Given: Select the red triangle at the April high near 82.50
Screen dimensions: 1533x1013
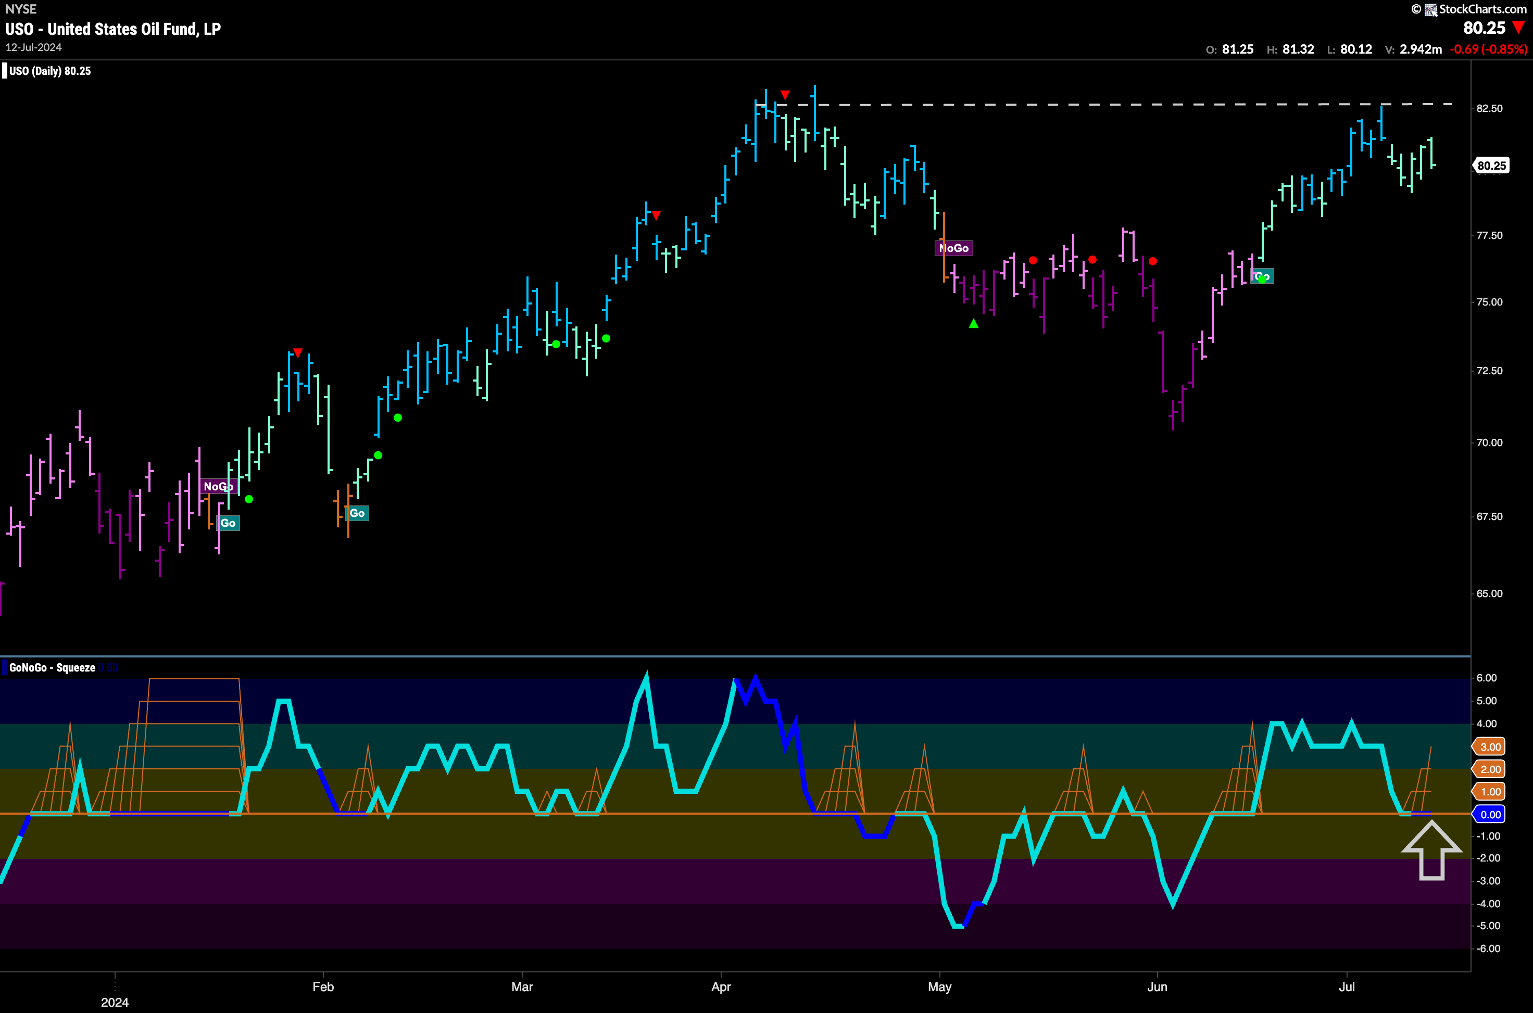Looking at the screenshot, I should point(785,95).
